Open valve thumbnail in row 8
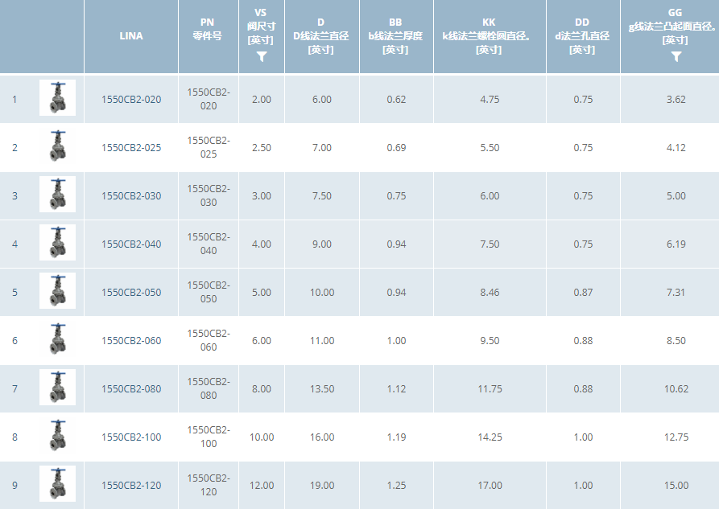The image size is (719, 509). [57, 435]
